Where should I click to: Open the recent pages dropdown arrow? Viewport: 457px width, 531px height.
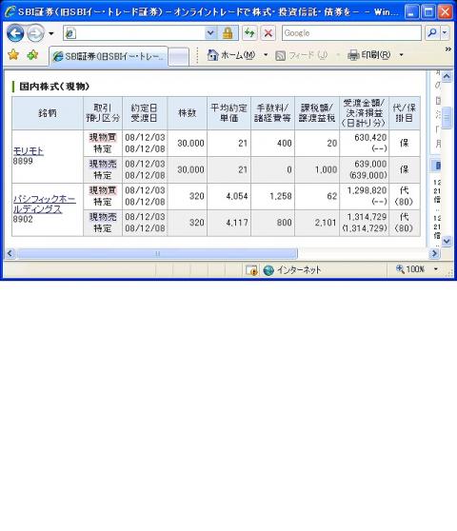(51, 33)
